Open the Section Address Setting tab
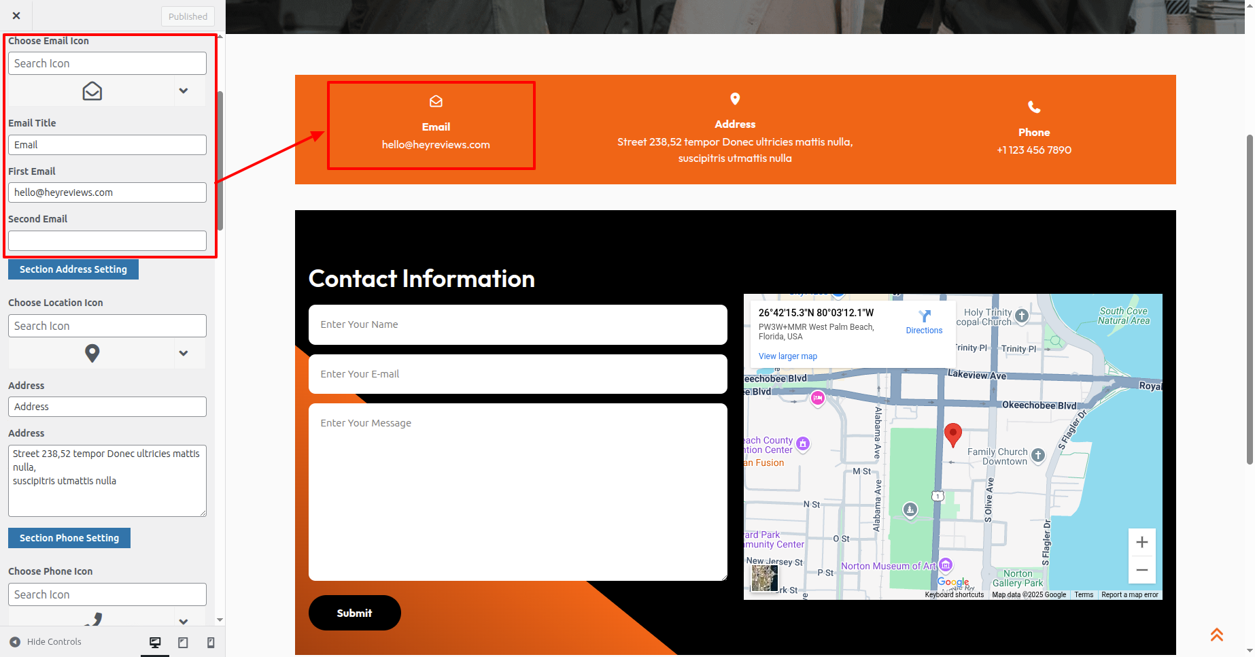 point(73,269)
